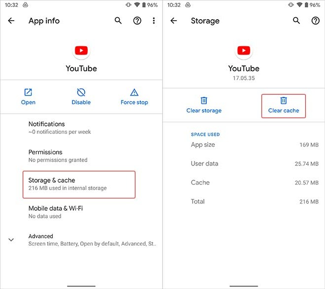Screen dimensions: 325x289
Task: Tap YouTube app icon on App info
Action: [x=81, y=51]
